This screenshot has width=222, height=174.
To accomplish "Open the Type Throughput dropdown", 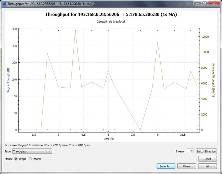I will coord(32,151).
